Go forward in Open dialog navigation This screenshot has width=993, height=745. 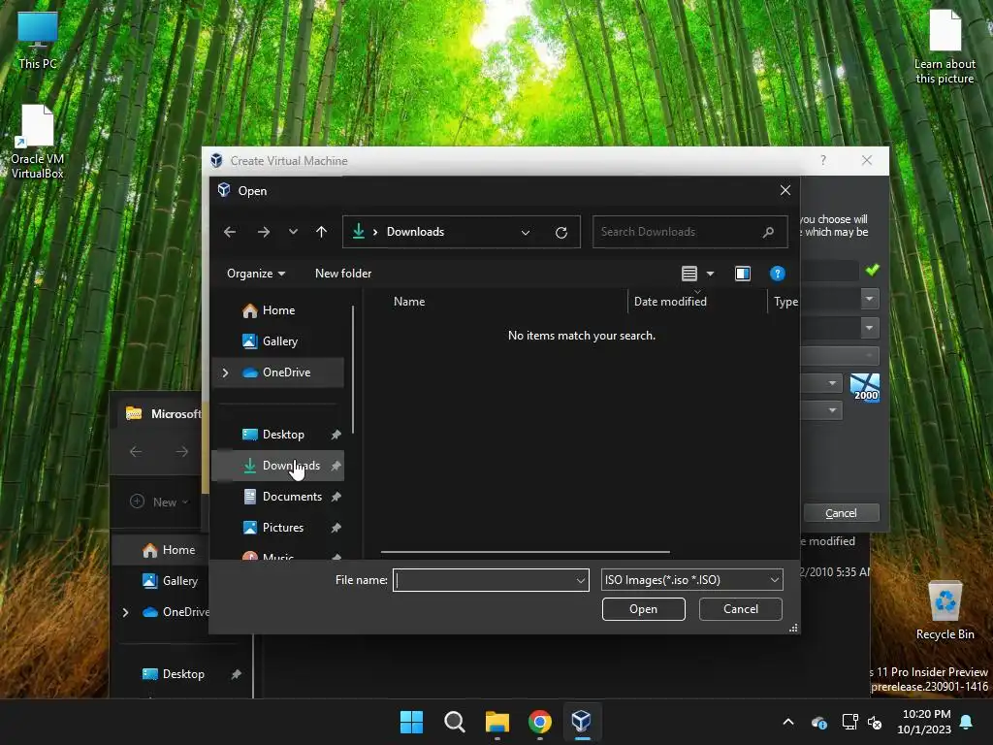point(264,232)
